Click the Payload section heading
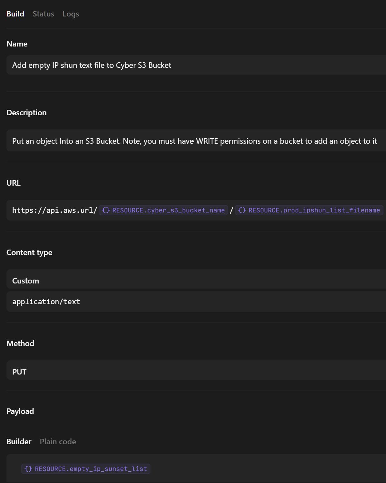 (20, 411)
